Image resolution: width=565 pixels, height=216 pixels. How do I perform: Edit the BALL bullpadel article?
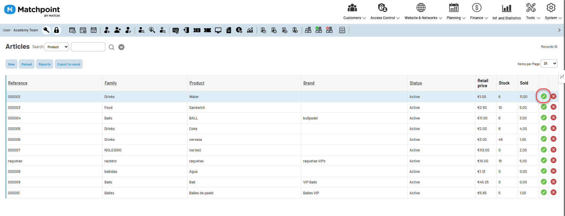point(544,118)
